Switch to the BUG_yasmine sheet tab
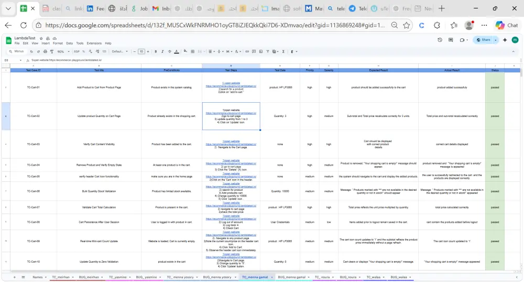Image resolution: width=524 pixels, height=282 pixels. (146, 277)
